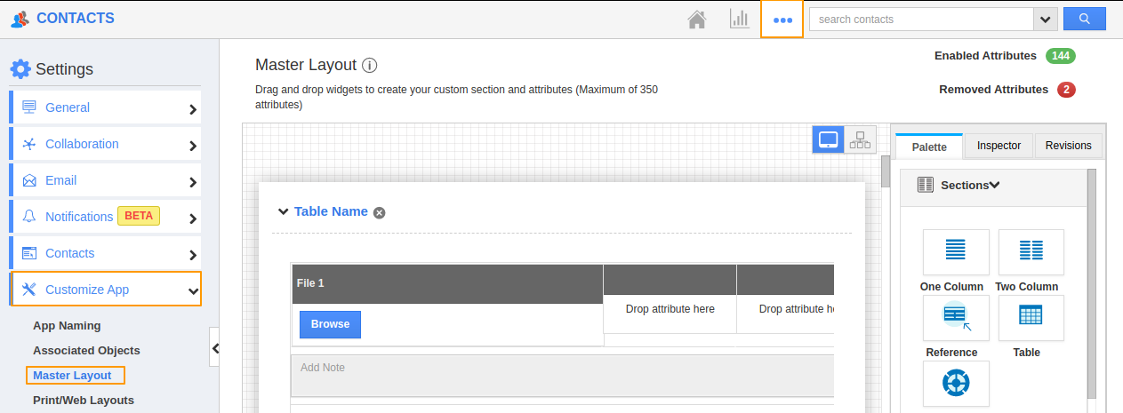Select the One Column section widget
The width and height of the screenshot is (1123, 413).
pos(956,251)
